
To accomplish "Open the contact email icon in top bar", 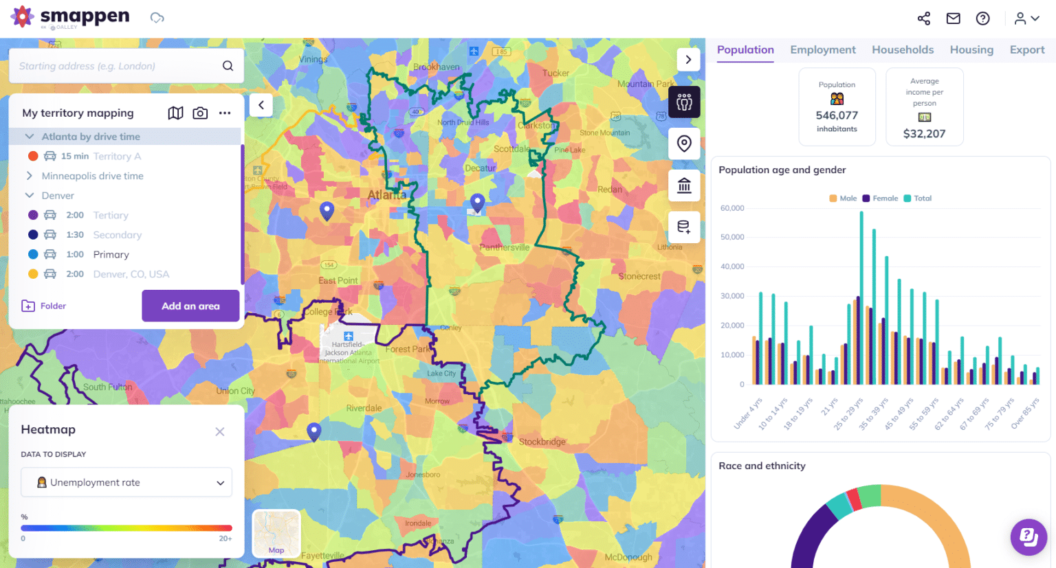I will pyautogui.click(x=953, y=19).
